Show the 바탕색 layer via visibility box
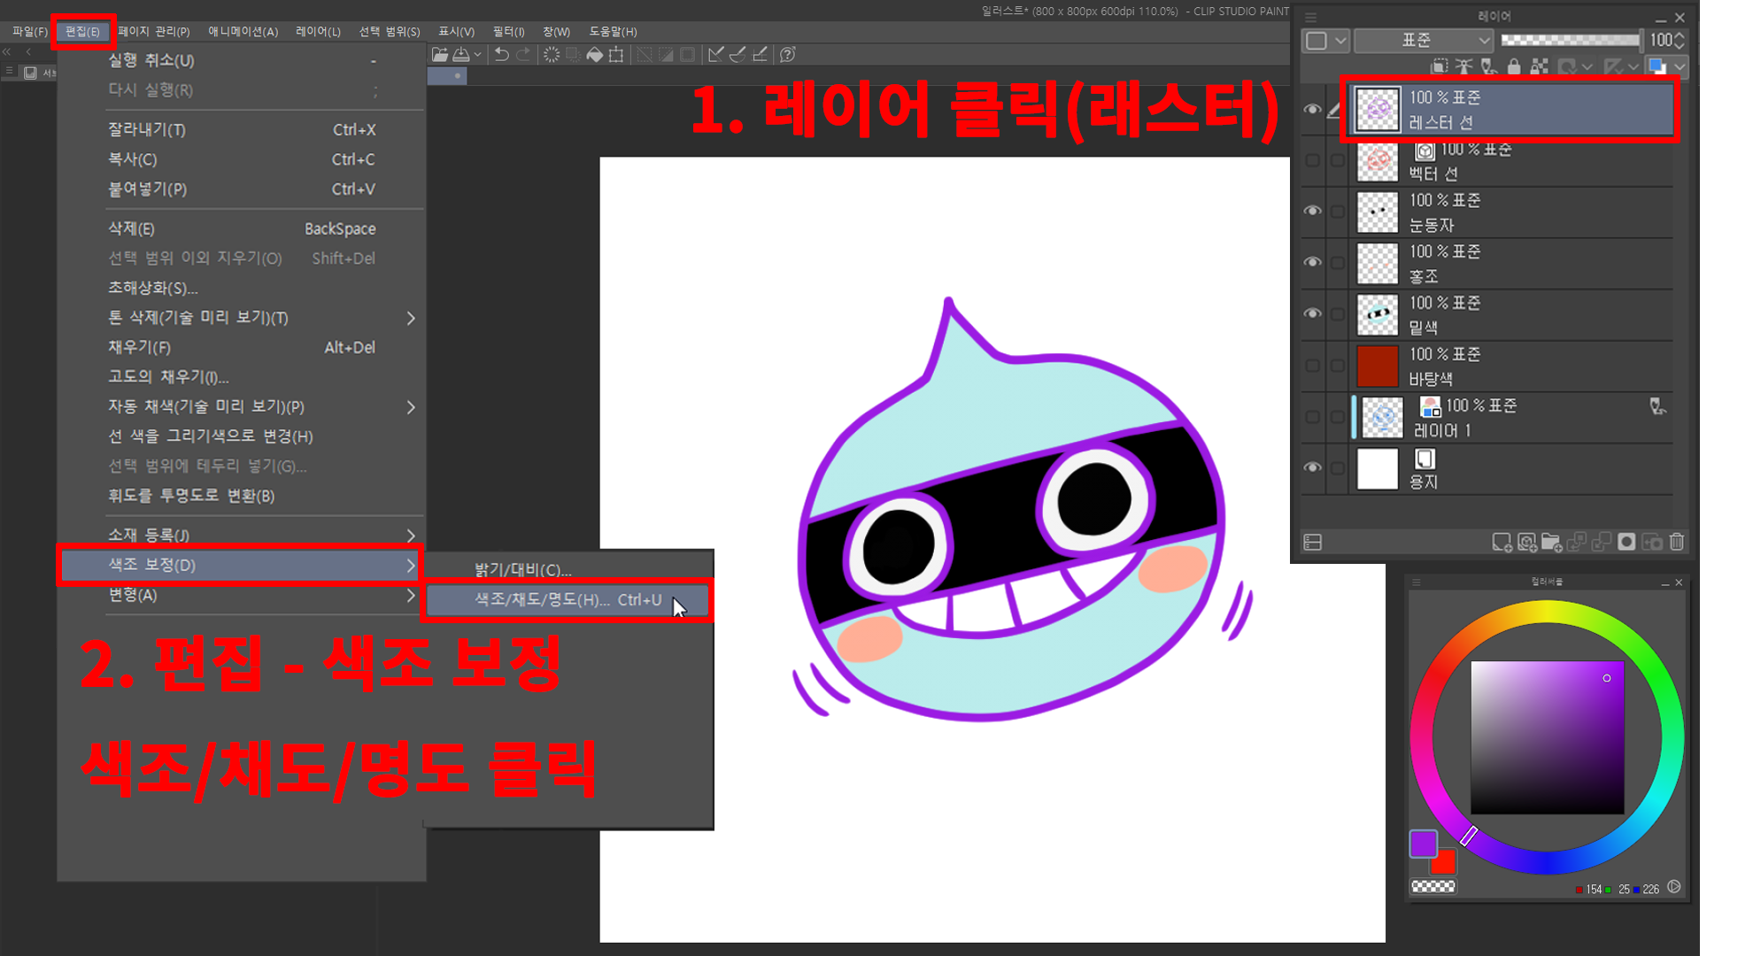Screen dimensions: 1753x956 [x=1312, y=366]
